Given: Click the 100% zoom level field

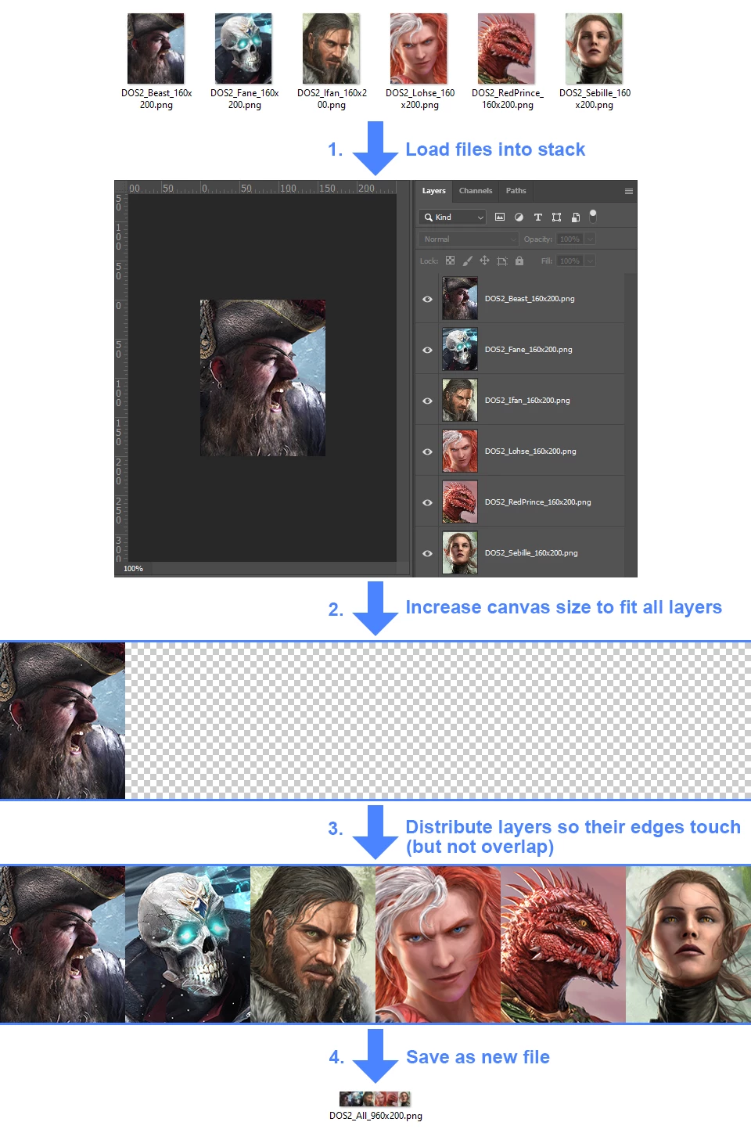Looking at the screenshot, I should [x=134, y=569].
